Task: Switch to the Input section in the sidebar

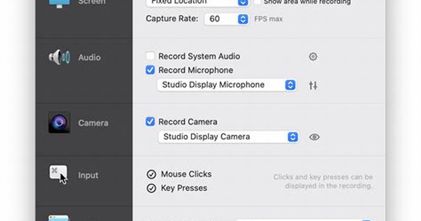Action: coord(84,181)
